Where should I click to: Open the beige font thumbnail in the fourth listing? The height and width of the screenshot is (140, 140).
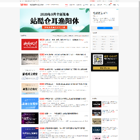click(x=30, y=89)
